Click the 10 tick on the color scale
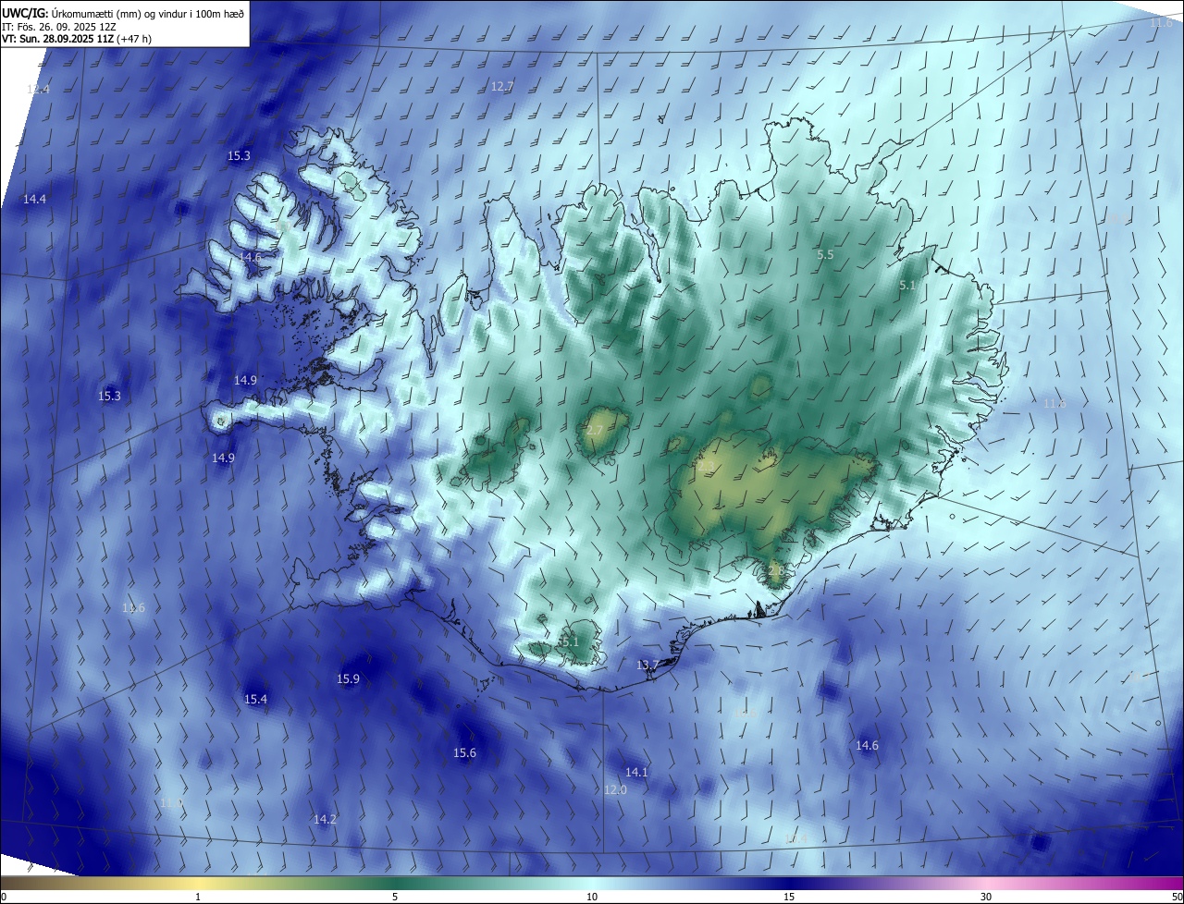The width and height of the screenshot is (1184, 904). 592,897
